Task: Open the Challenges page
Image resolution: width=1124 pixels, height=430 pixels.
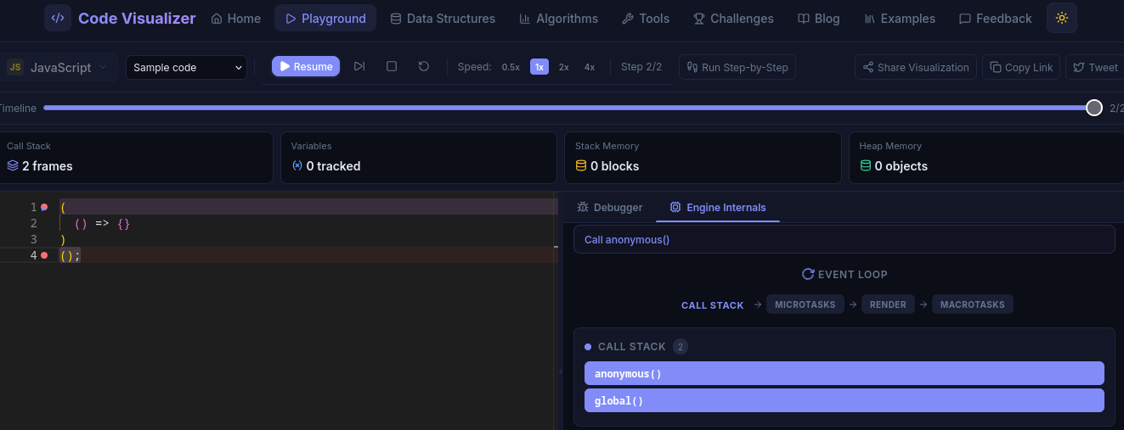Action: coord(734,18)
